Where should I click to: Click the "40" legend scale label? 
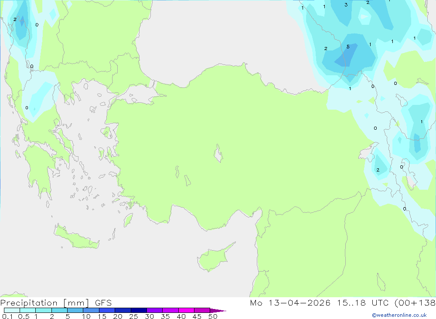(x=181, y=316)
